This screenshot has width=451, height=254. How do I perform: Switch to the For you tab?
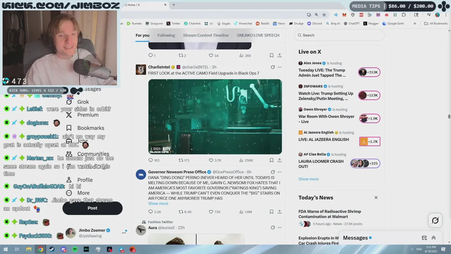(x=142, y=35)
